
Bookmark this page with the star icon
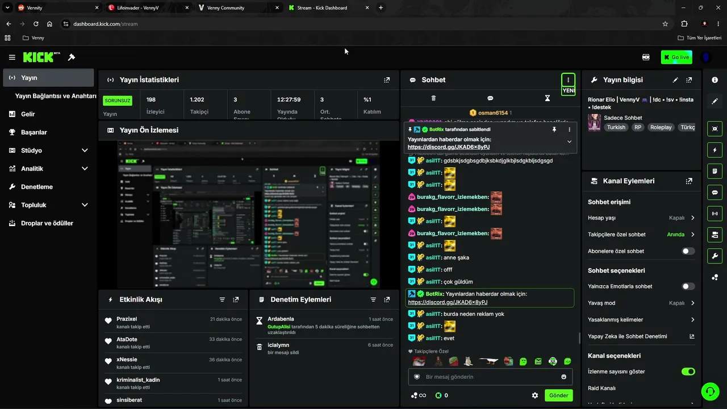665,24
